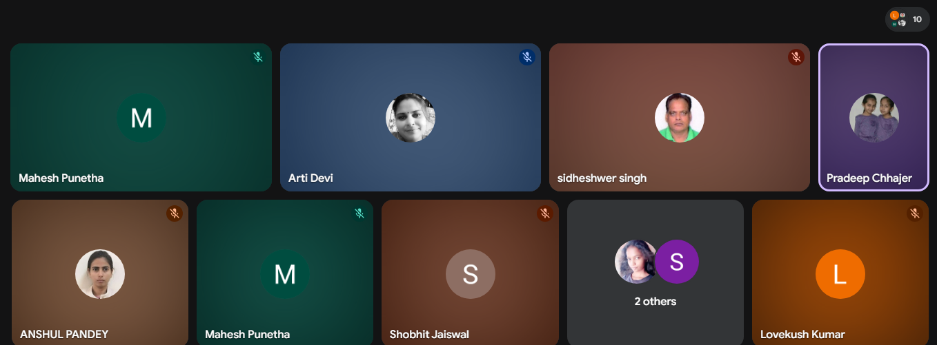
Task: Select sidheshwer singh's profile picture
Action: pyautogui.click(x=679, y=118)
